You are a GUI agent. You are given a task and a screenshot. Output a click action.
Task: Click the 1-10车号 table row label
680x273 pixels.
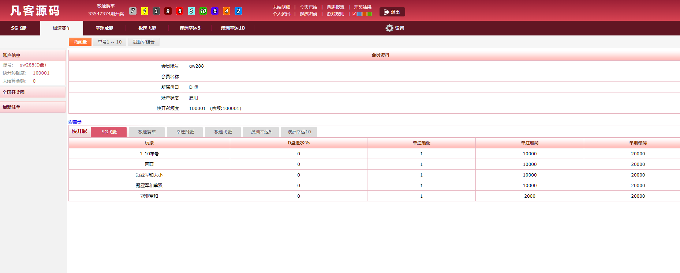149,154
